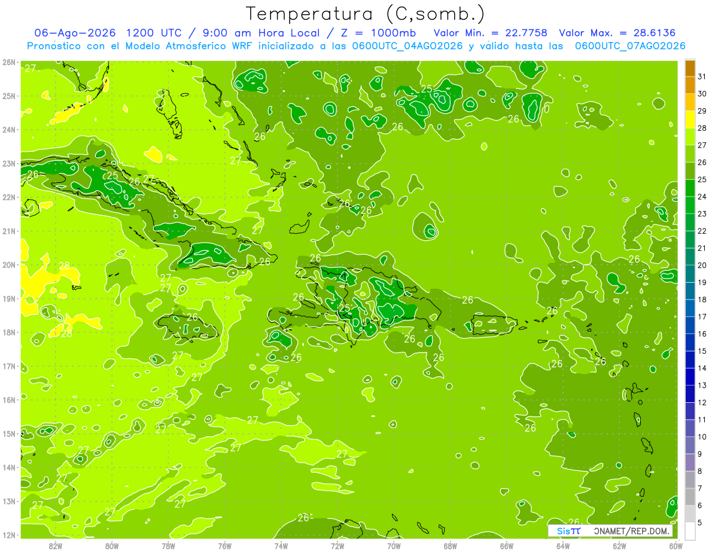Click the brown legend swatch above 31
This screenshot has width=718, height=554.
point(690,68)
